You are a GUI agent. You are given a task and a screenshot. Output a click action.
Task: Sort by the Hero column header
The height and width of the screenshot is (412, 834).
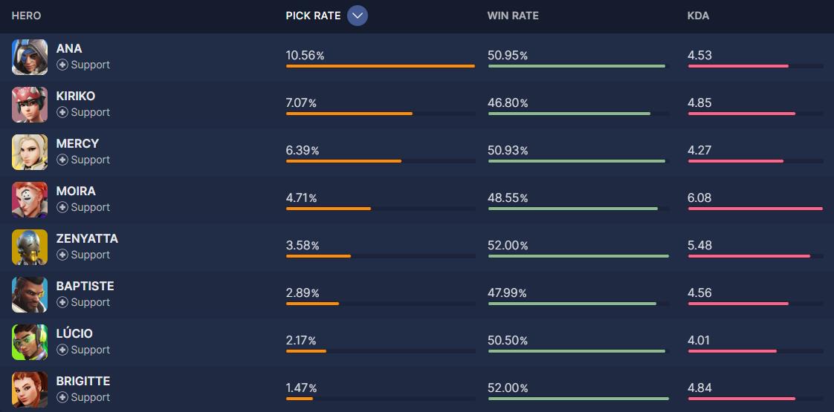[x=26, y=16]
